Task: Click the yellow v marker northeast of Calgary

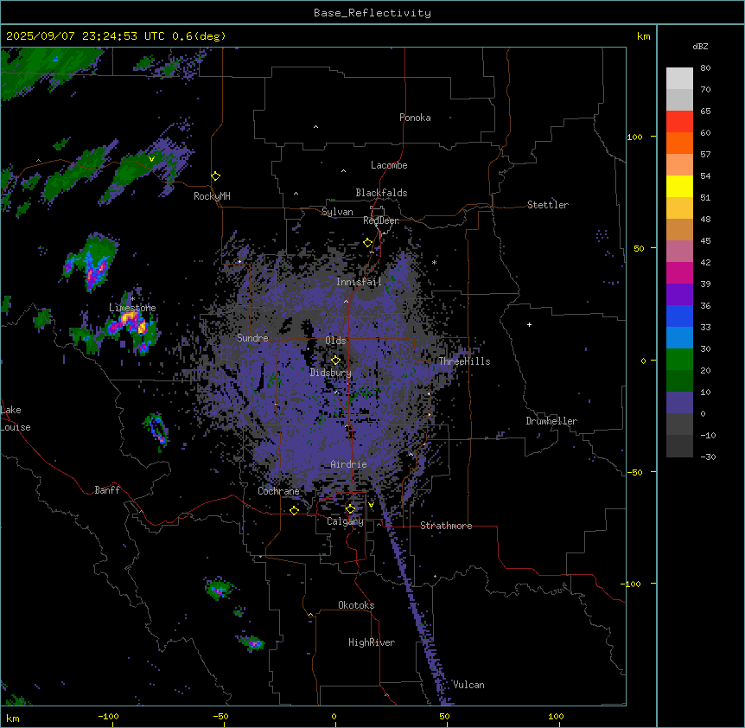Action: tap(371, 505)
